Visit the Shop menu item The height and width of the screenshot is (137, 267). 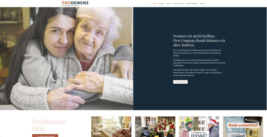[x=202, y=4]
